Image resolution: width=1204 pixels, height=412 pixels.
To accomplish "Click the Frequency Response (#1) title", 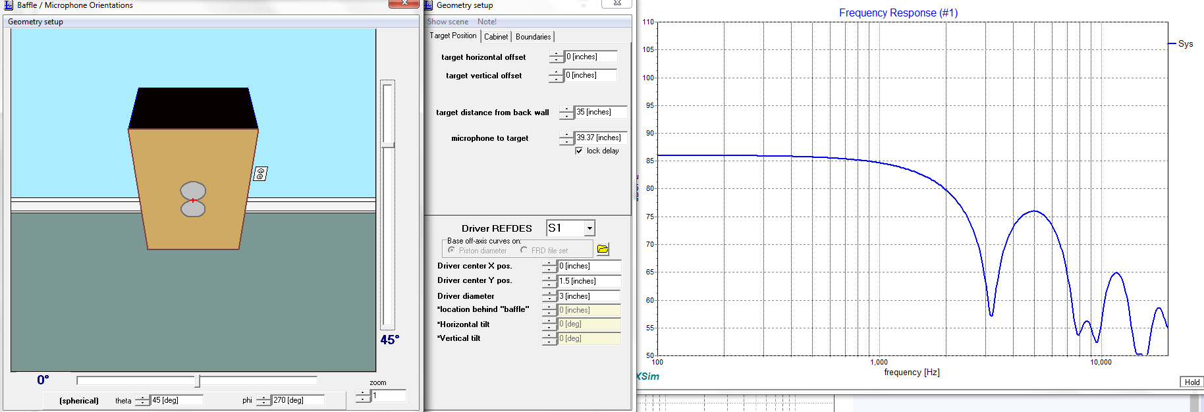I will 898,13.
